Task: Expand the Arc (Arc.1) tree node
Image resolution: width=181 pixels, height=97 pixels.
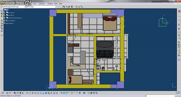Action: point(4,13)
